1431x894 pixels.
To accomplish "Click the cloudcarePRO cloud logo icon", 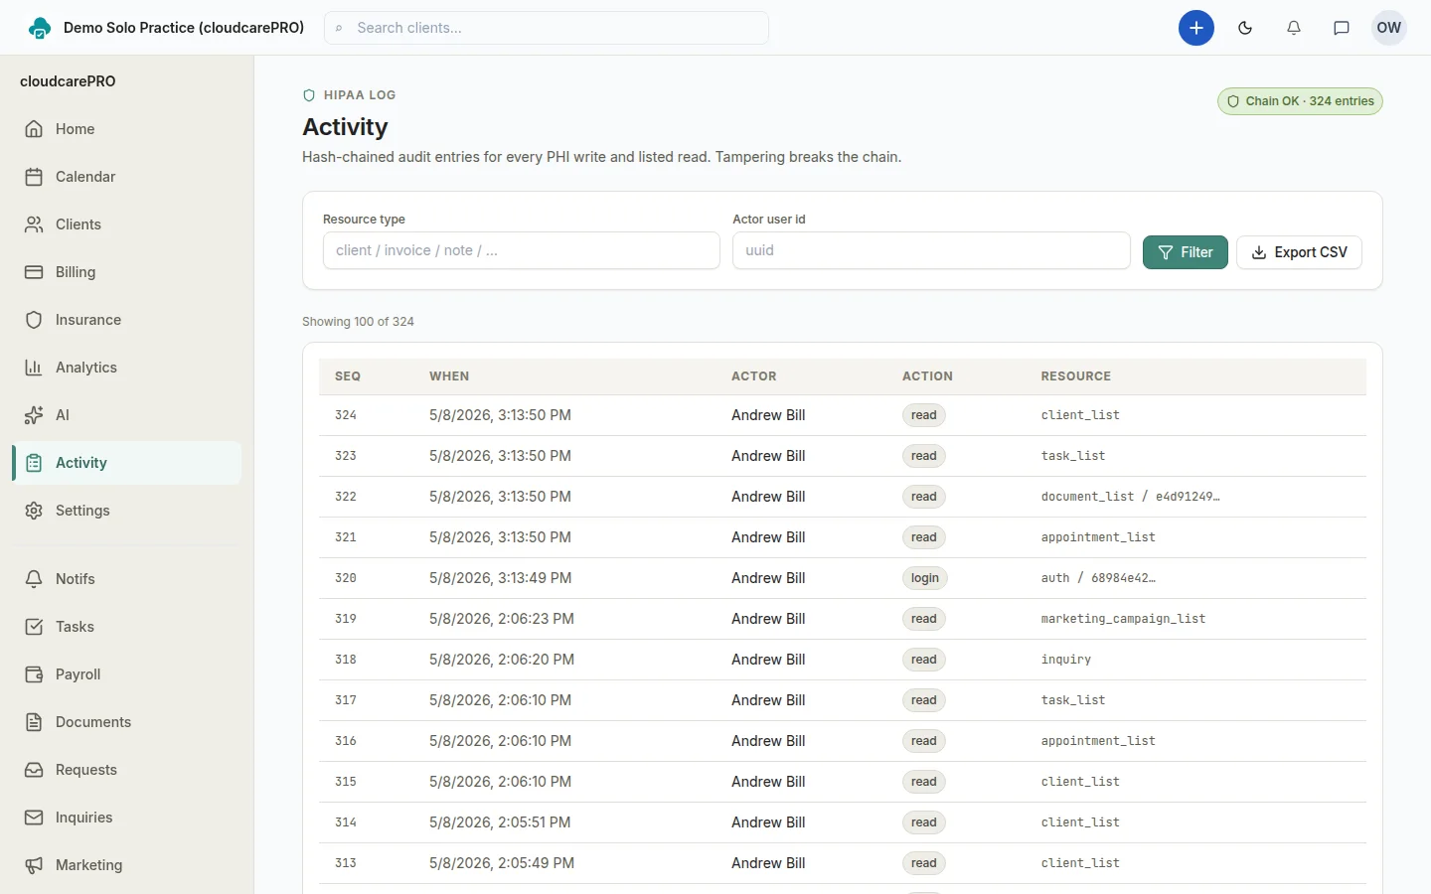I will coord(40,28).
